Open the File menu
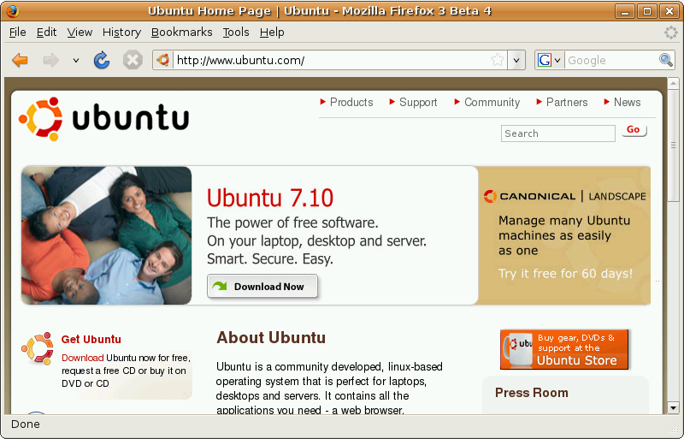Viewport: 684px width, 439px height. point(17,33)
